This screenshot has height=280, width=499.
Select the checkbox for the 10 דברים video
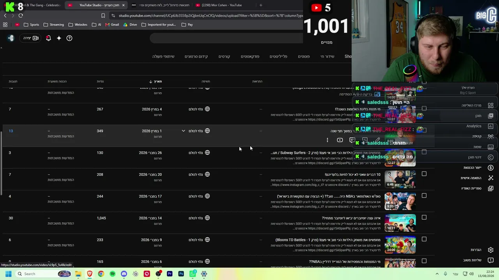click(x=424, y=174)
